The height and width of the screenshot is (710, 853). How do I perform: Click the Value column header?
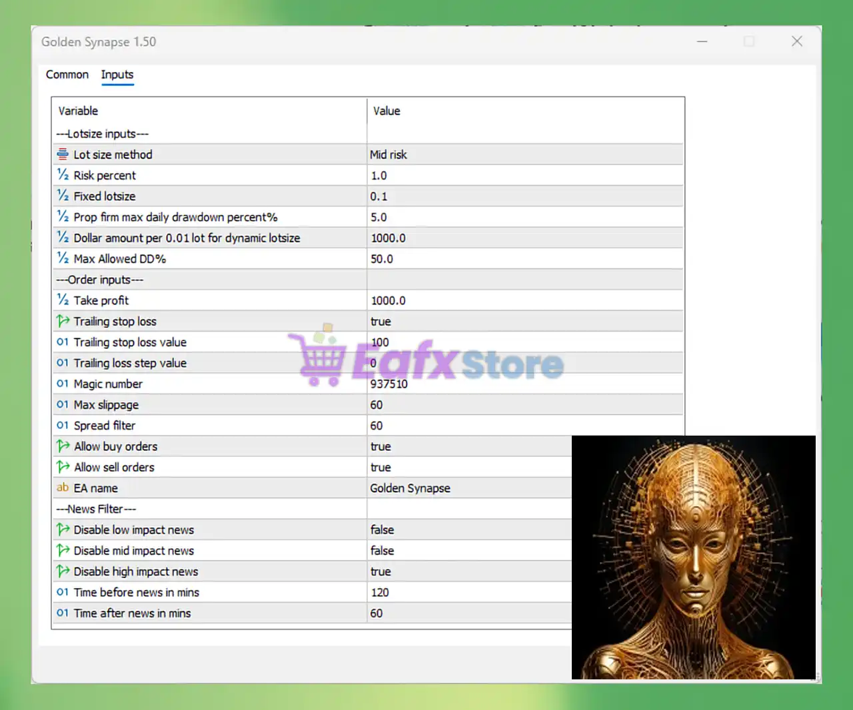pos(387,111)
